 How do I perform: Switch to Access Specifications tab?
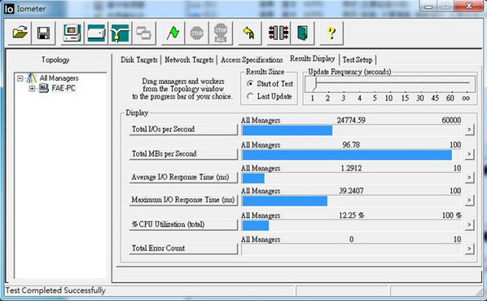coord(252,60)
